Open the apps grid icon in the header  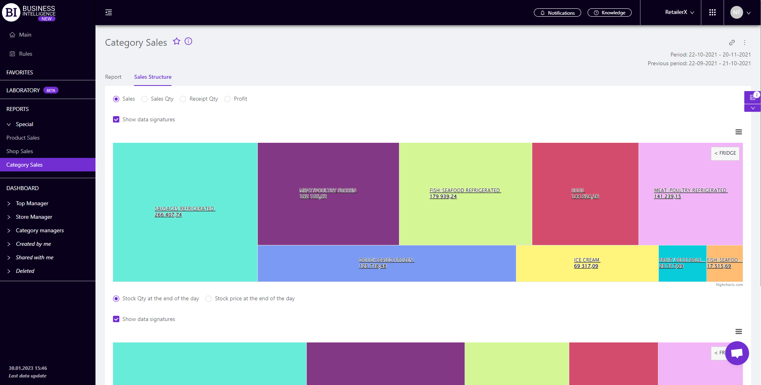(x=712, y=13)
